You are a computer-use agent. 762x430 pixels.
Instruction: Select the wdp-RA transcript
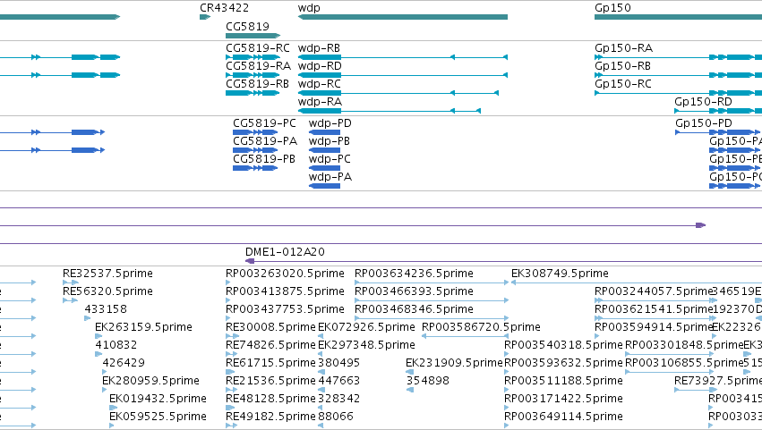coord(390,111)
